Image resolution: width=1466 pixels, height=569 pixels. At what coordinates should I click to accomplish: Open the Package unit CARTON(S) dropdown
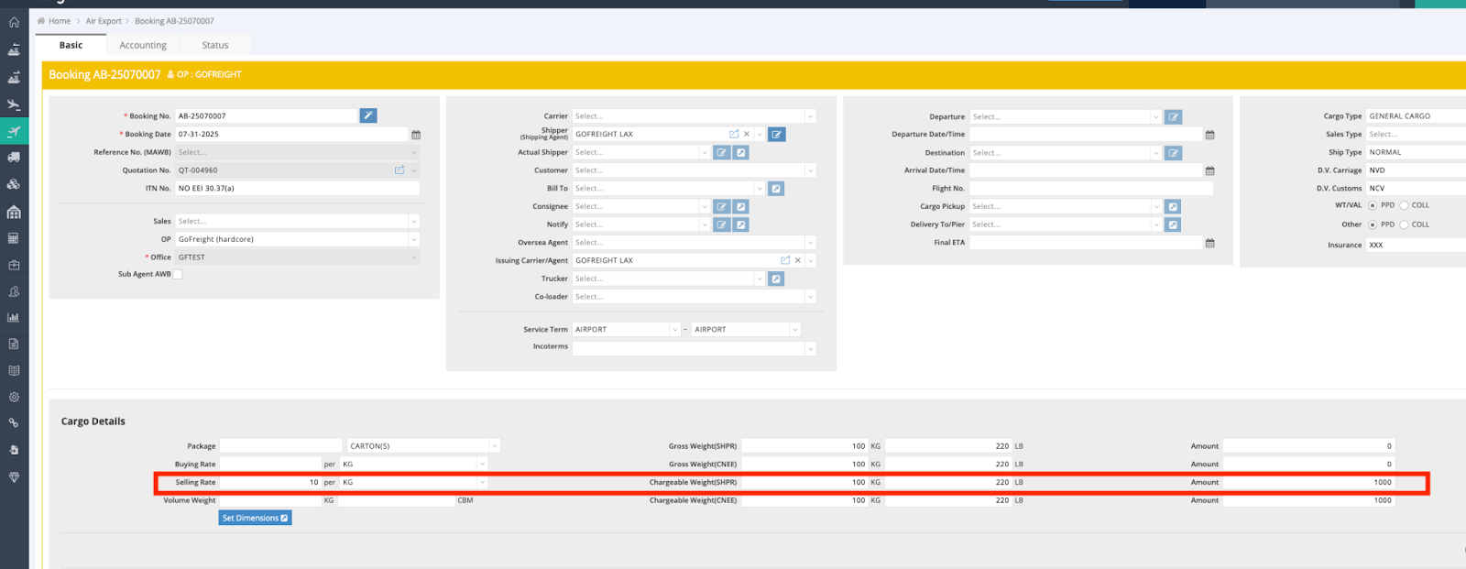coord(494,446)
